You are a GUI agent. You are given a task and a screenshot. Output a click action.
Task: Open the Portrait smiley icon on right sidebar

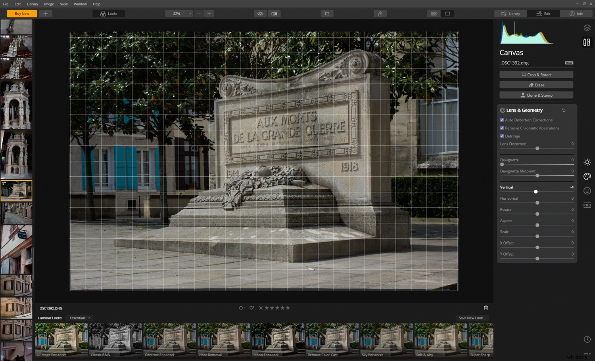[587, 191]
